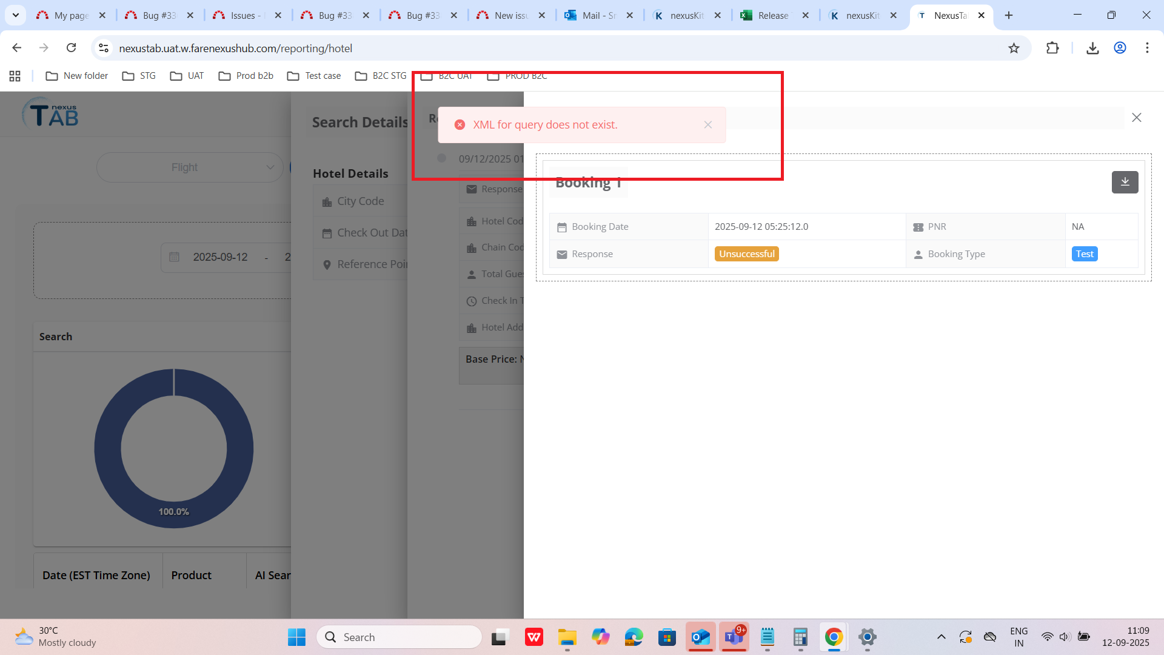Open the tab search dropdown arrow
The height and width of the screenshot is (655, 1164).
pyautogui.click(x=16, y=15)
